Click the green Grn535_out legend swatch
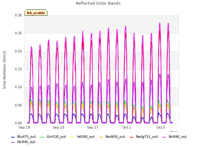Image resolution: width=197 pixels, height=148 pixels. click(42, 137)
